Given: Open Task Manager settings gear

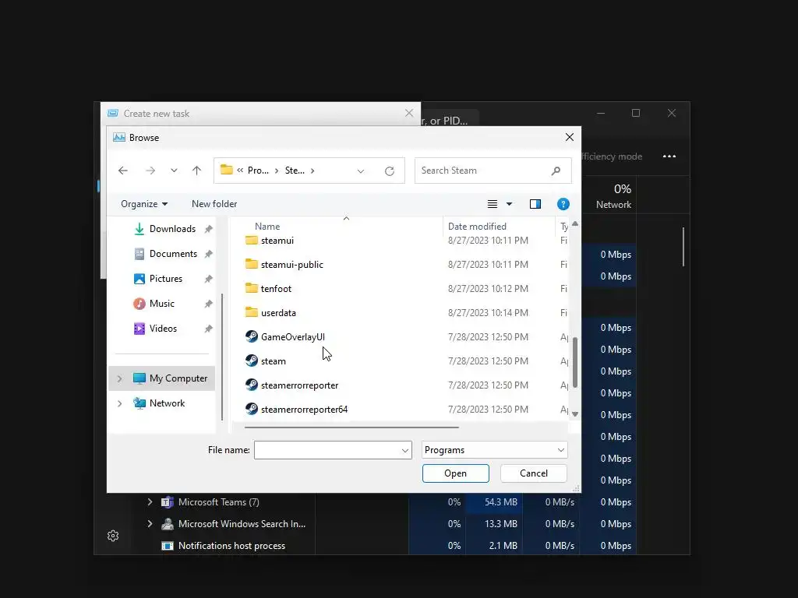Looking at the screenshot, I should [x=113, y=536].
